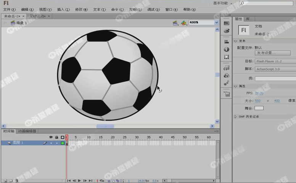Toggle lock dot for 图层 1
The width and height of the screenshot is (296, 183).
point(56,143)
